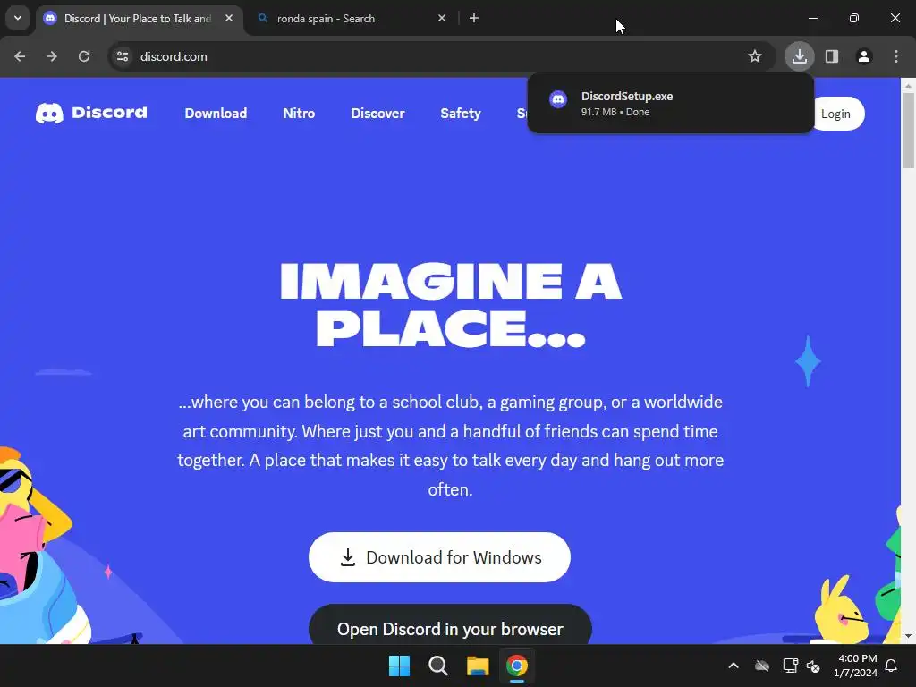Click Download for Windows button
Image resolution: width=916 pixels, height=687 pixels.
click(439, 556)
